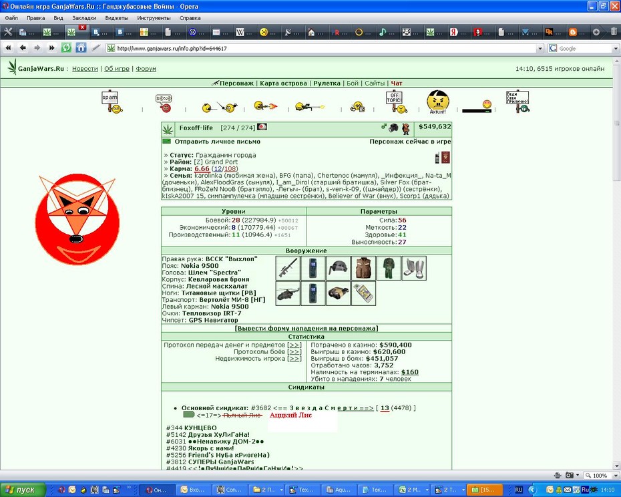The width and height of the screenshot is (621, 497).
Task: Close the active tab with red X
Action: (x=82, y=27)
